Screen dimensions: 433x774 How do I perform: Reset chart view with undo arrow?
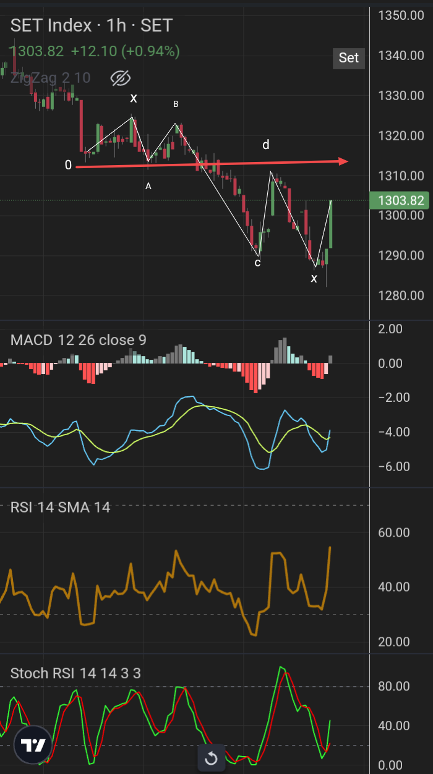(211, 759)
